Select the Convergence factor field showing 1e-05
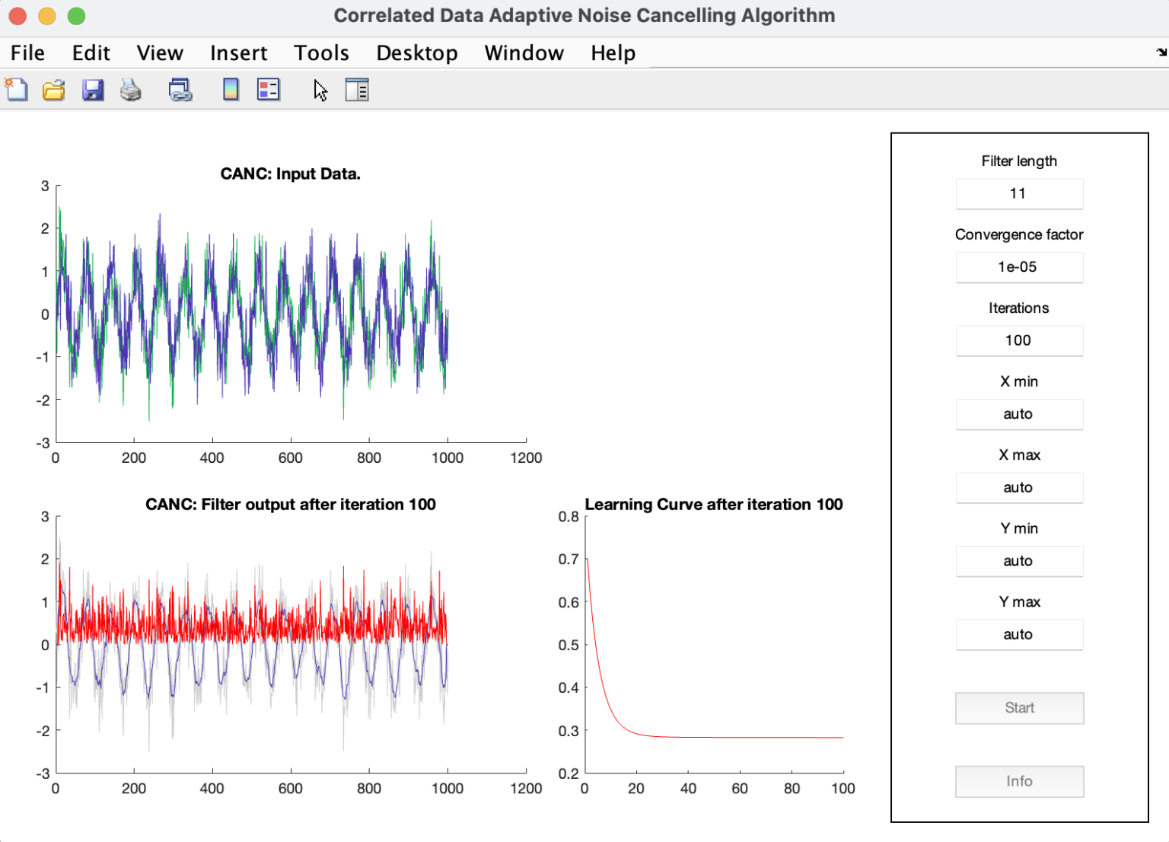The height and width of the screenshot is (842, 1169). tap(1019, 267)
